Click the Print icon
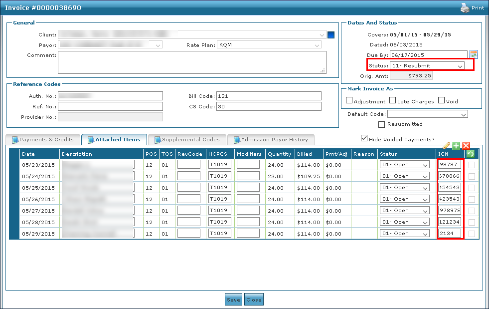 [464, 7]
